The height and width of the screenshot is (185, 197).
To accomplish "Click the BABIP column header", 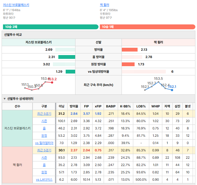I will (x=111, y=106).
